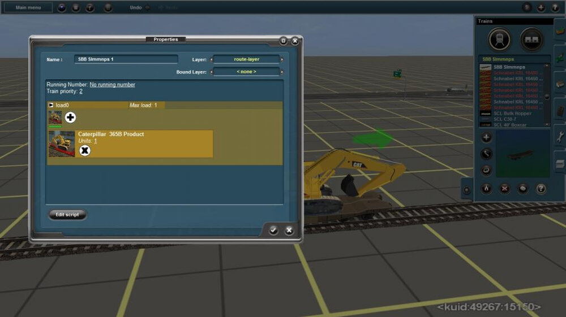Select SCL 40' Boxcar in train list

(x=513, y=125)
